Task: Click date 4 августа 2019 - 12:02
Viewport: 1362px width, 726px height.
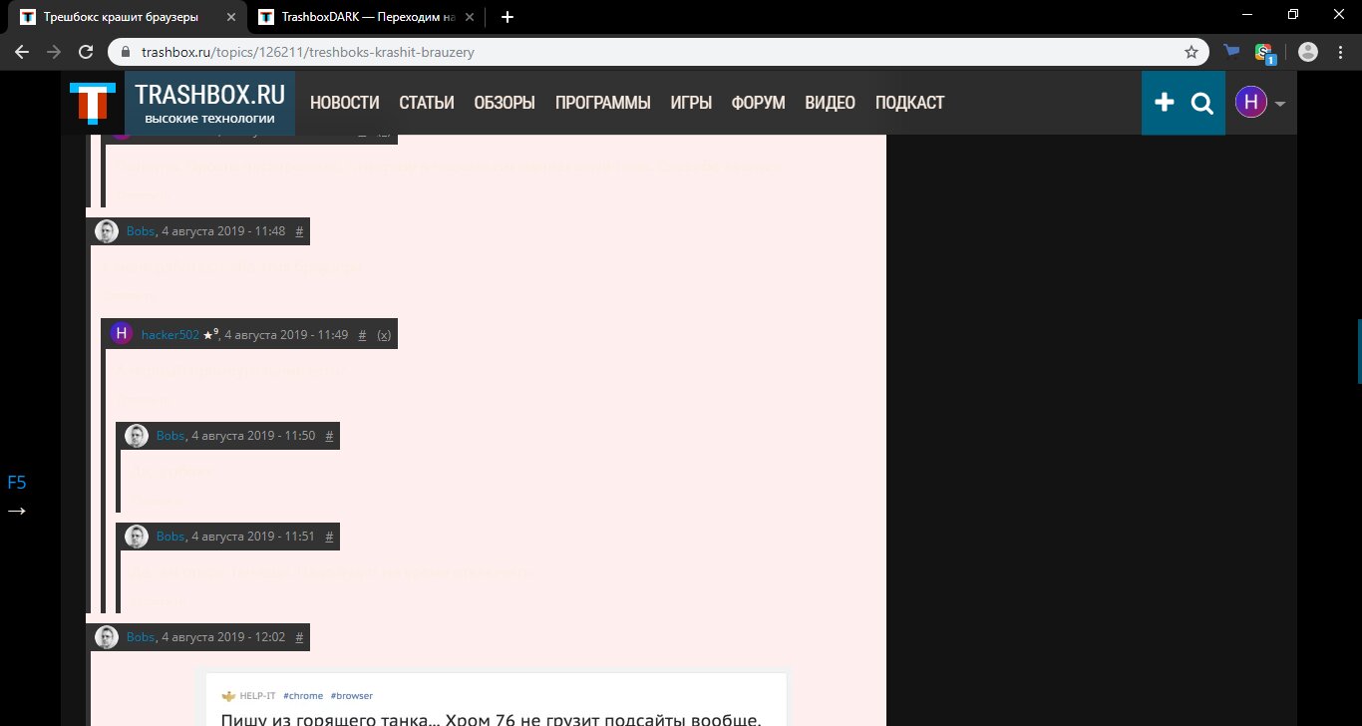Action: 223,637
